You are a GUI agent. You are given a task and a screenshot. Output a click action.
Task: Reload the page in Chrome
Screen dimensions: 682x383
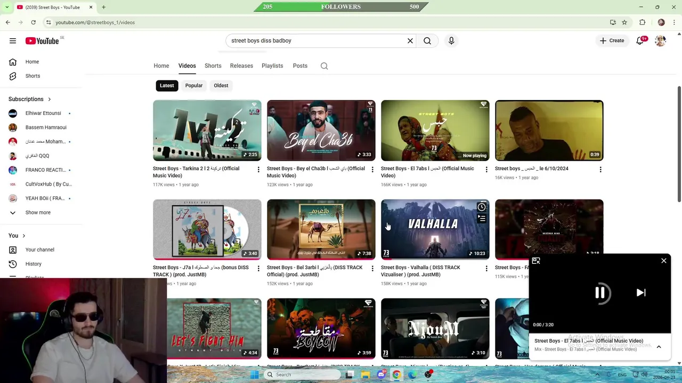tap(33, 22)
